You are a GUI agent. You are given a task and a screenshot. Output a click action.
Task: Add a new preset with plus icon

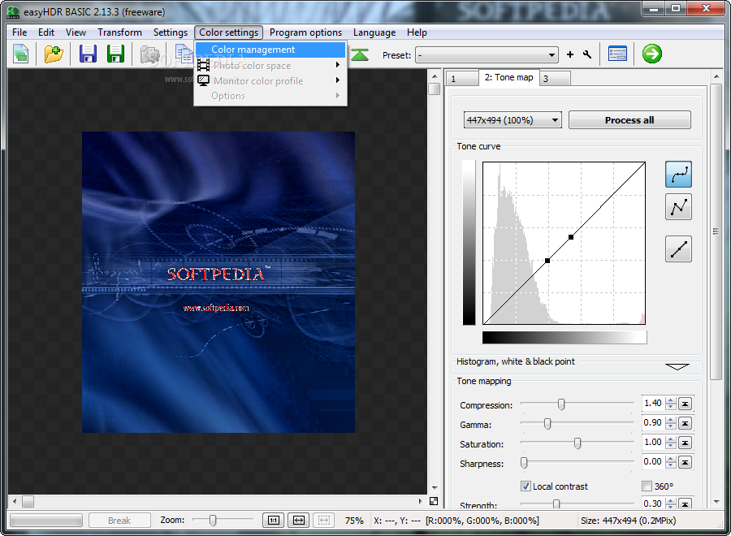pos(569,54)
